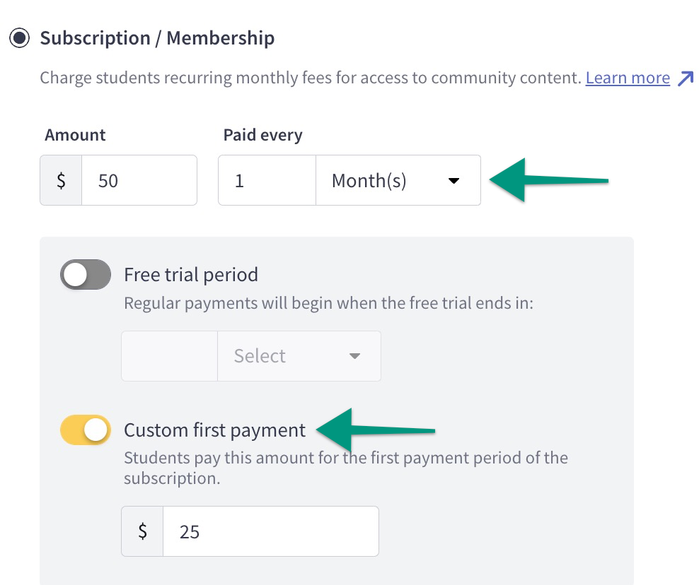Select the custom first payment amount field
The width and height of the screenshot is (699, 585).
tap(271, 531)
